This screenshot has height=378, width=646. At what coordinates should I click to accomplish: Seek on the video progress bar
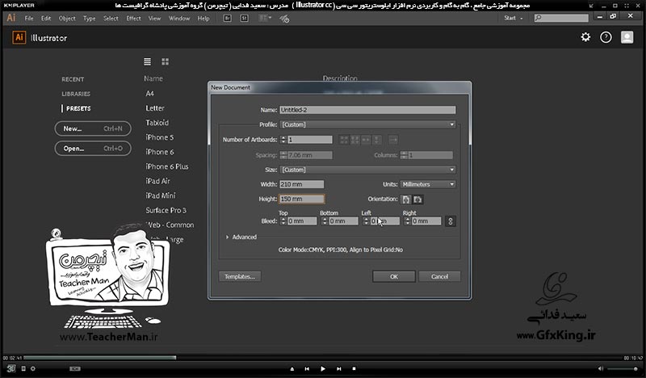322,358
